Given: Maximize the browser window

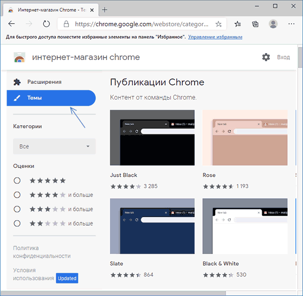Looking at the screenshot, I should pos(275,6).
